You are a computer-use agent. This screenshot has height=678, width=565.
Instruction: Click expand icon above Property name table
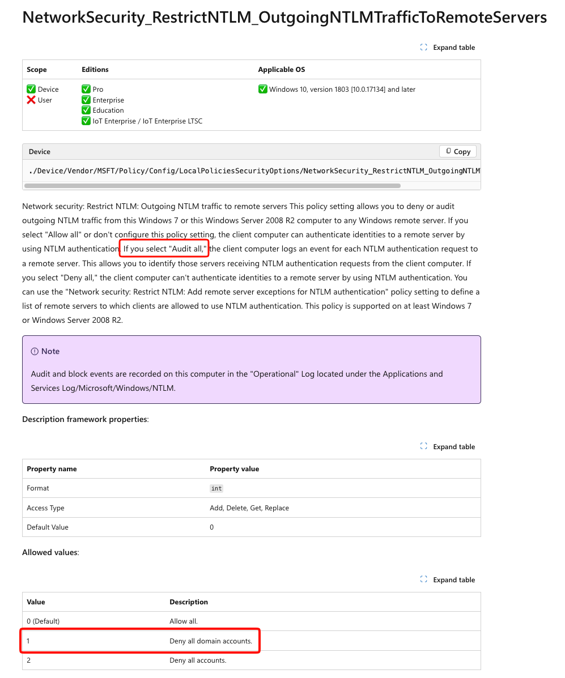click(x=423, y=446)
